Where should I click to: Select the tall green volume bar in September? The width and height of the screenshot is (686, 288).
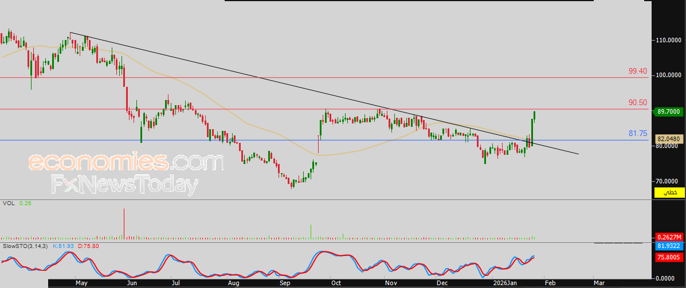311,231
